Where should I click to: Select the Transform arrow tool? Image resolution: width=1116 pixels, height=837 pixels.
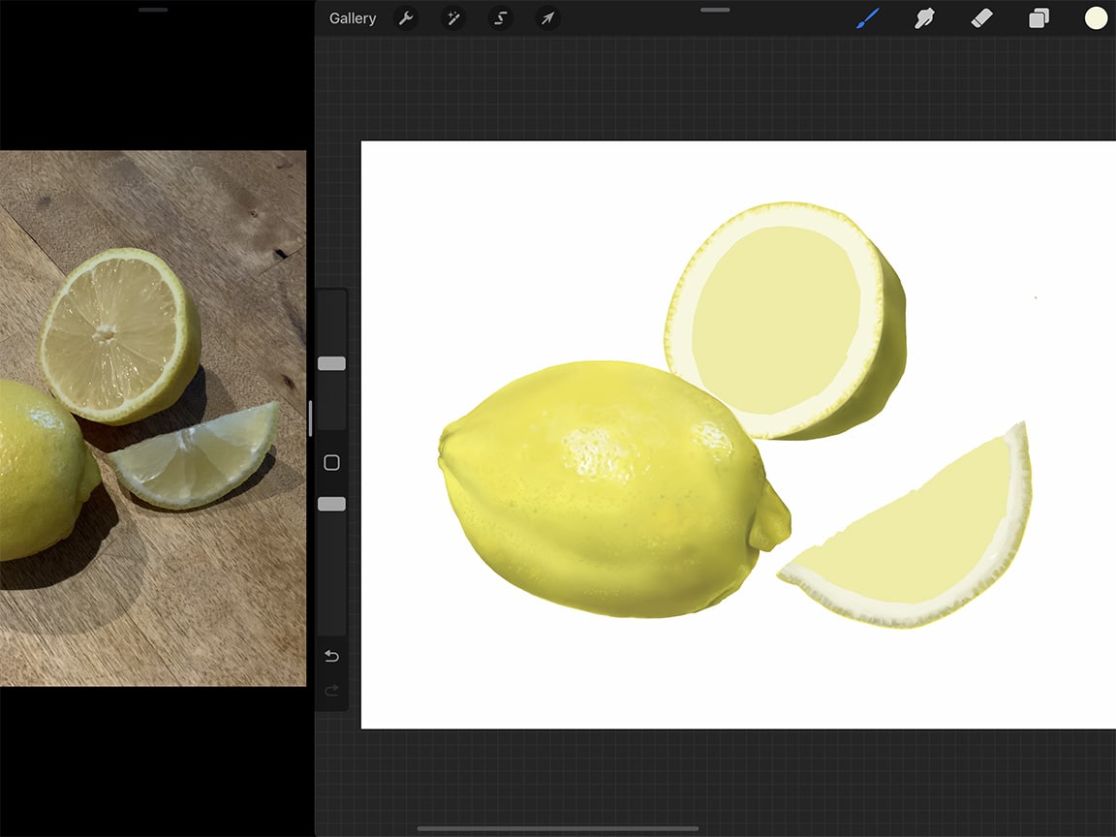(x=546, y=17)
